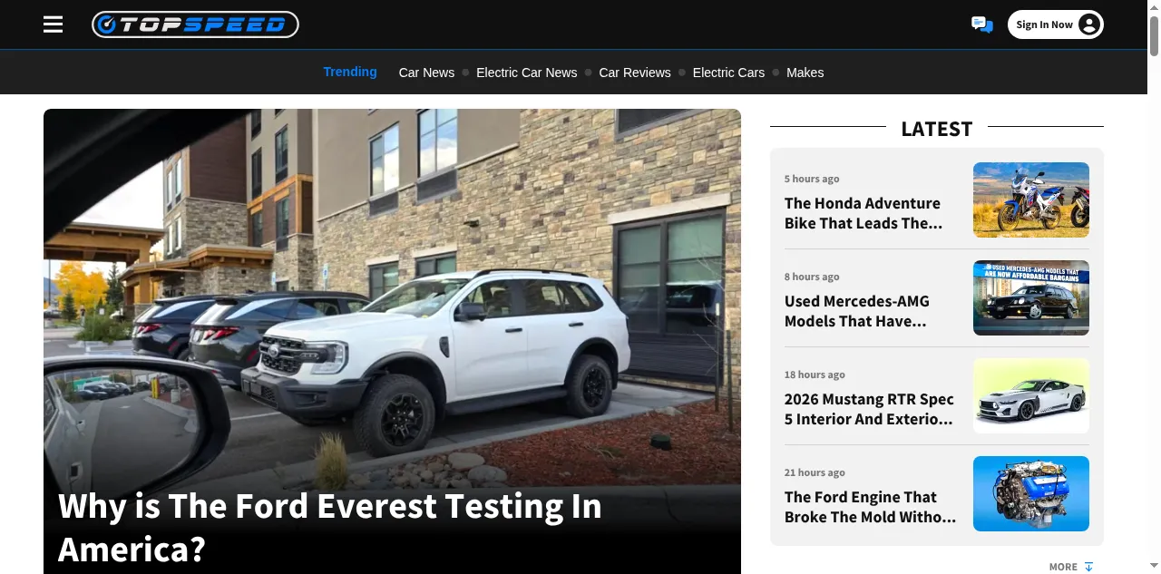
Task: Click the user avatar icon
Action: click(x=1089, y=24)
